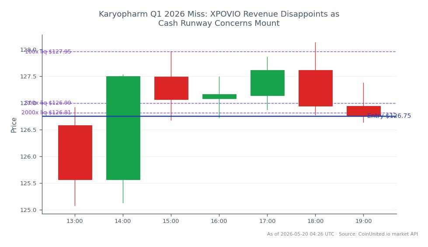Click the red 15:00 candlestick body

(171, 88)
